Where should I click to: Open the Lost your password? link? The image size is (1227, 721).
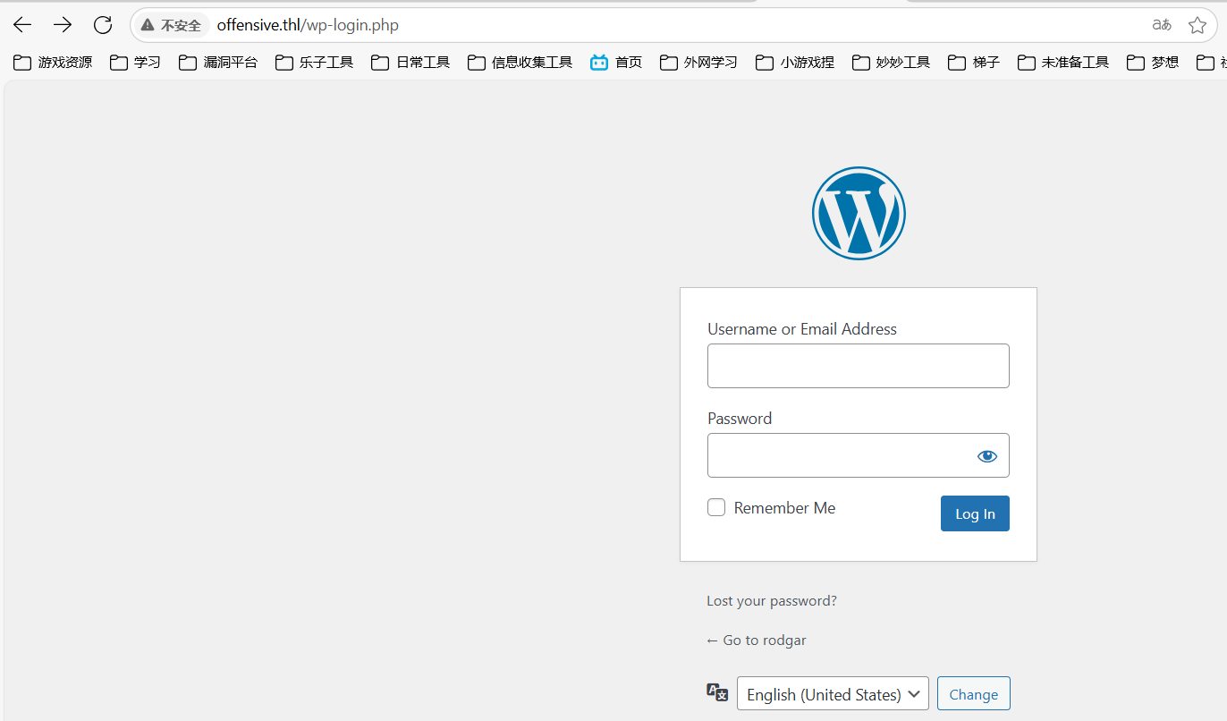pyautogui.click(x=772, y=600)
